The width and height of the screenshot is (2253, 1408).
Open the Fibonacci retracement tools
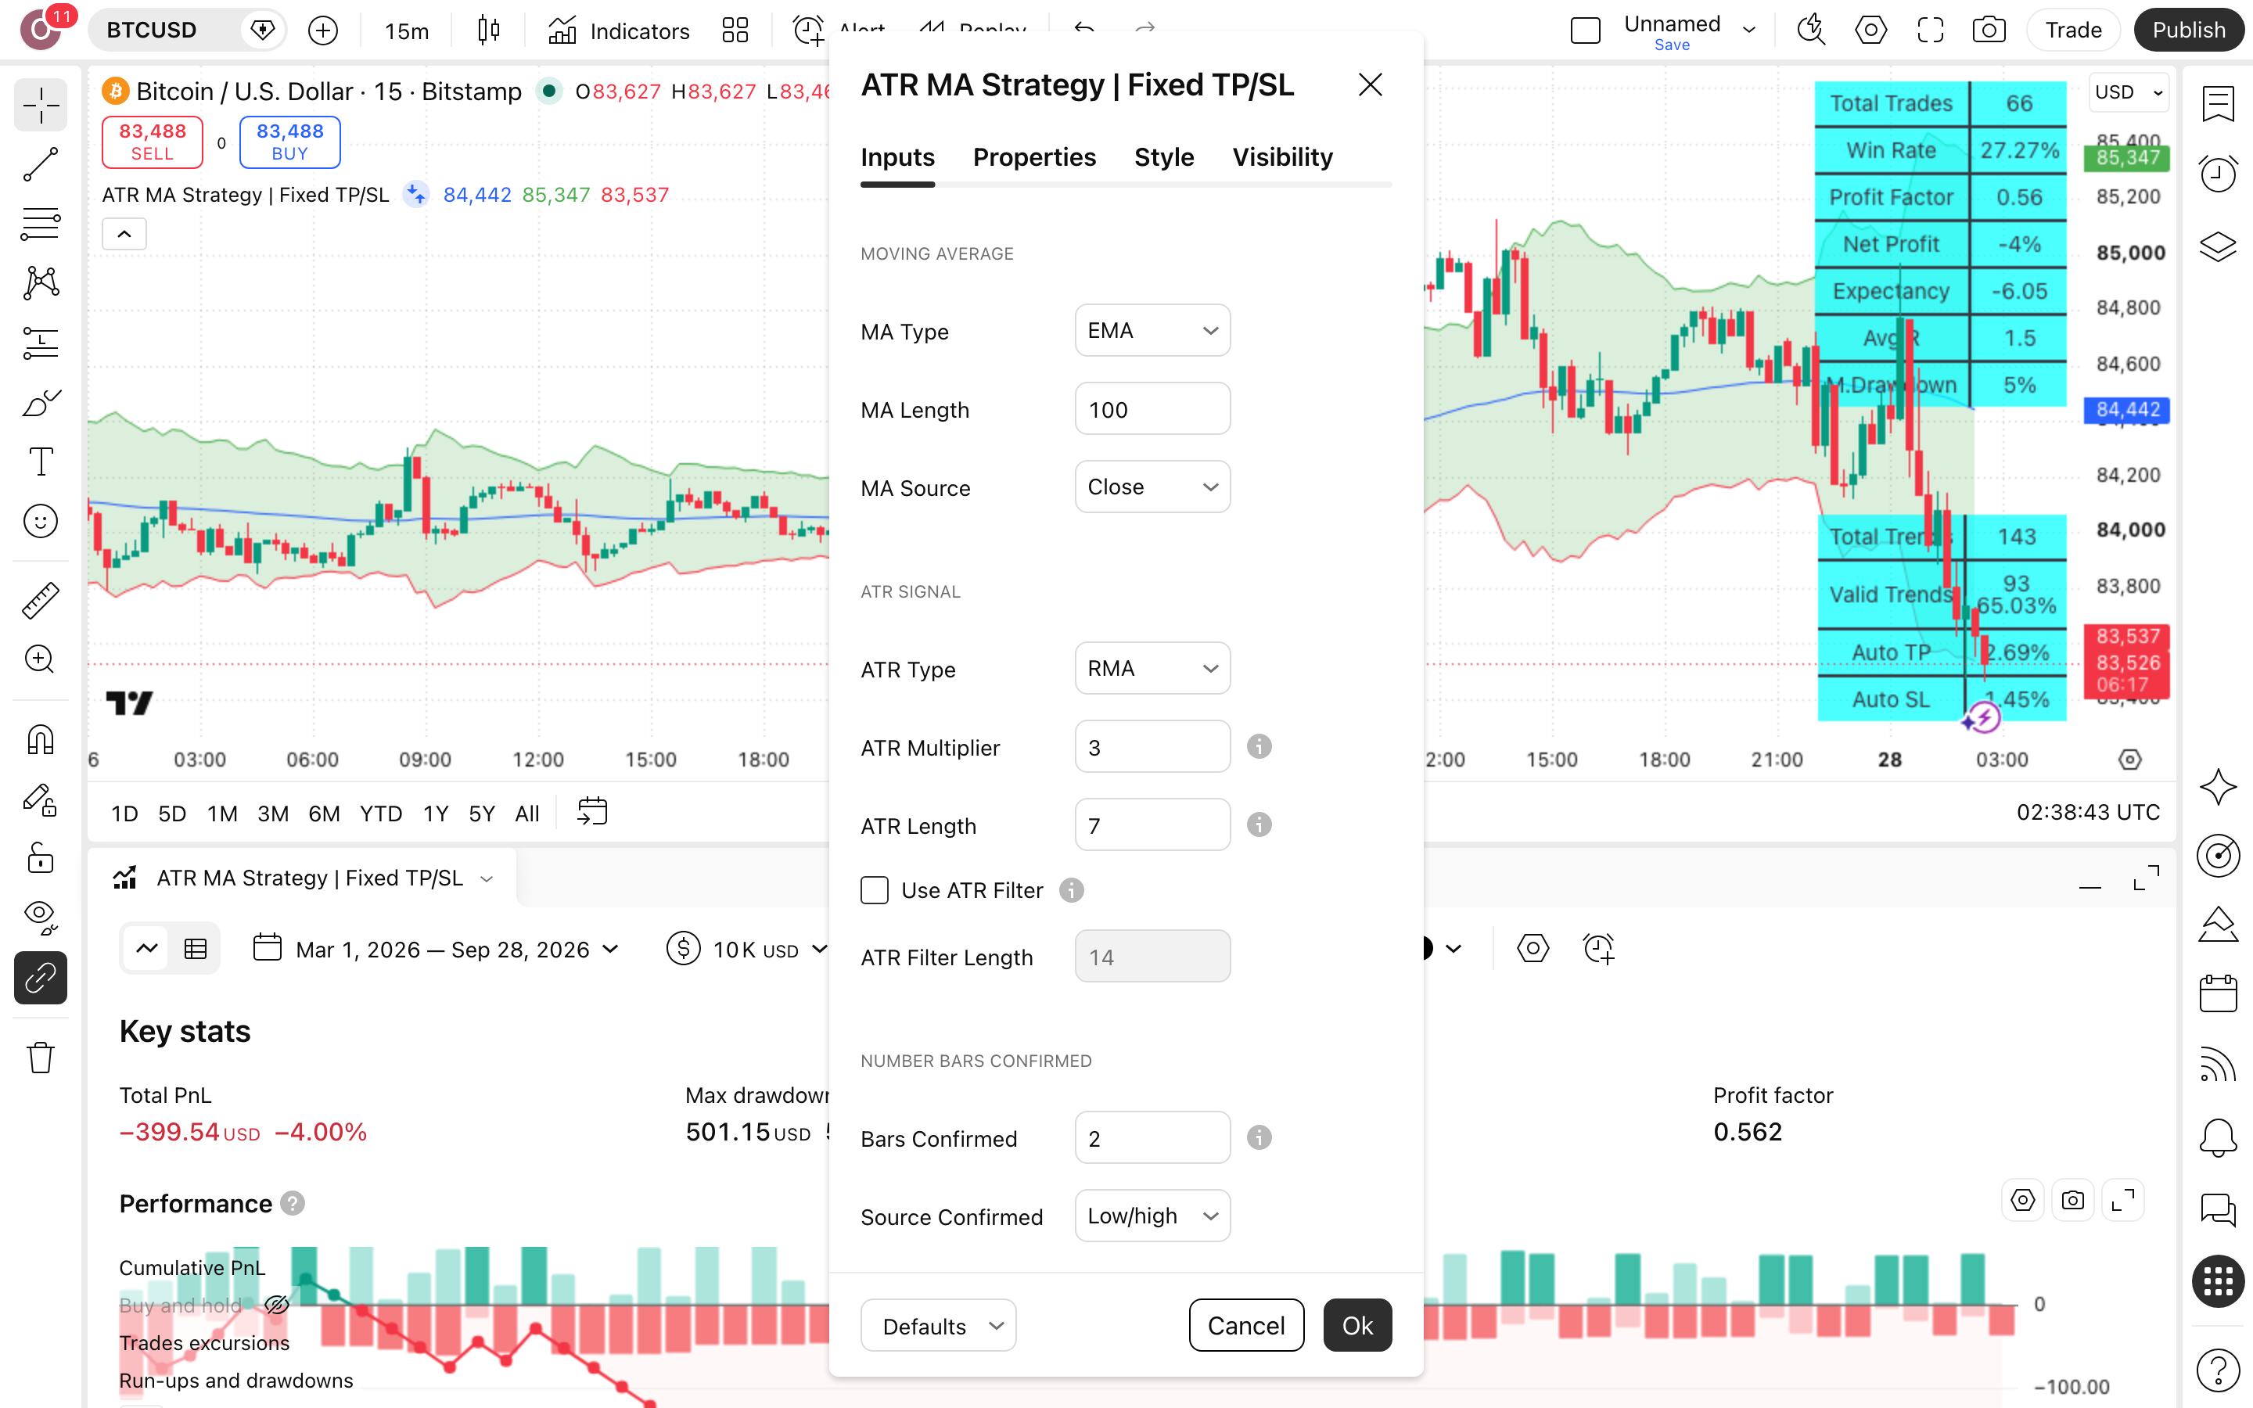40,224
